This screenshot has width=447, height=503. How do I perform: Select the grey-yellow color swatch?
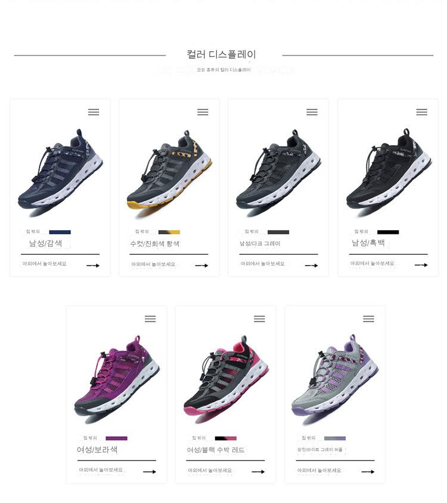coord(169,232)
